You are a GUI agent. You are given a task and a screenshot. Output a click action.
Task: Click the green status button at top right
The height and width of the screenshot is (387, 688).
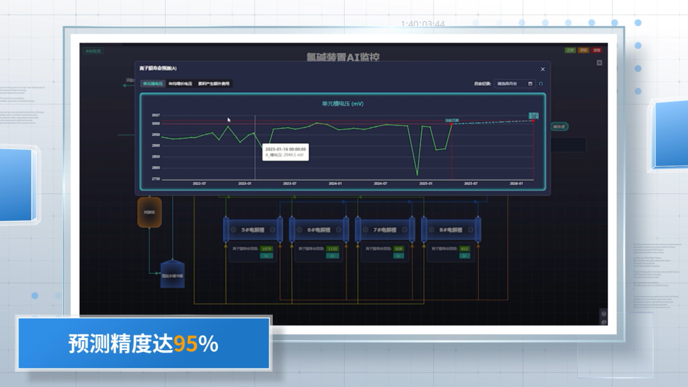point(570,50)
